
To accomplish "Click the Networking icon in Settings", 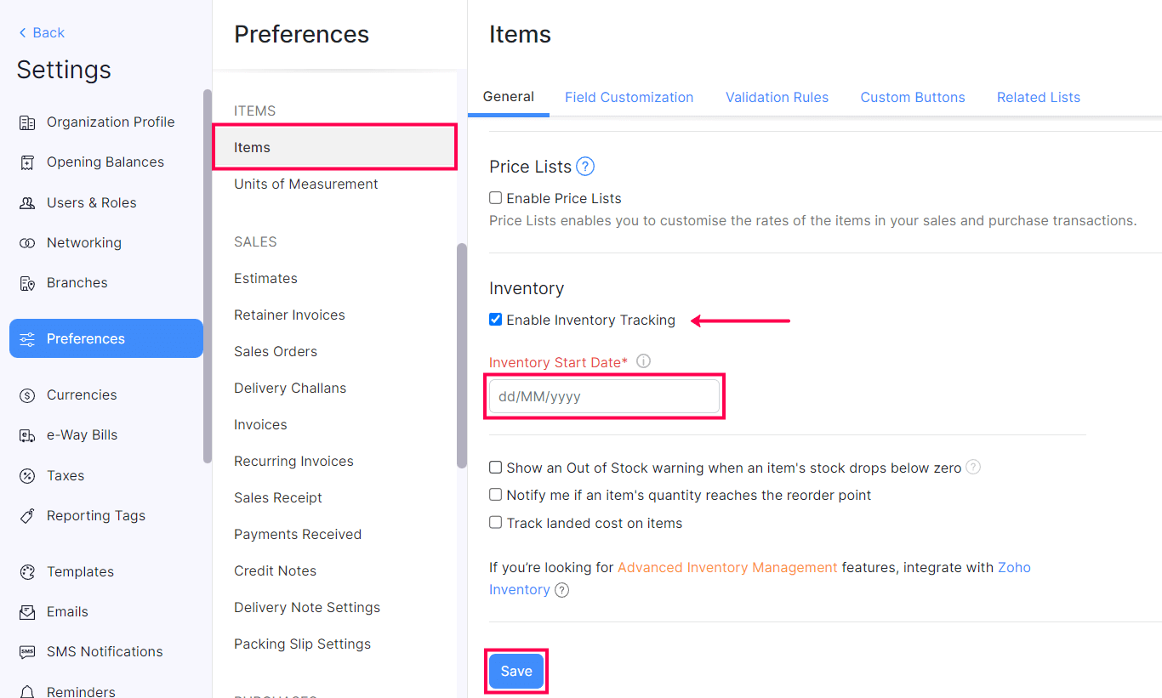I will coord(27,243).
